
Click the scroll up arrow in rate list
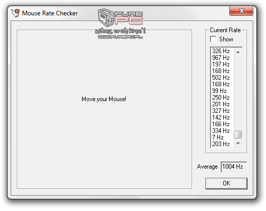(238, 52)
